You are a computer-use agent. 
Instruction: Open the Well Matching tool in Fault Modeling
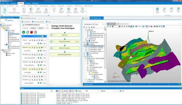pyautogui.click(x=31, y=10)
